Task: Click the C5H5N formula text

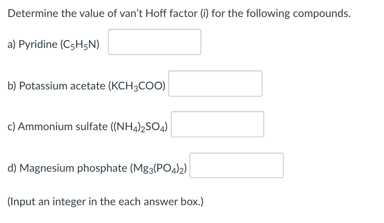Action: click(x=80, y=45)
